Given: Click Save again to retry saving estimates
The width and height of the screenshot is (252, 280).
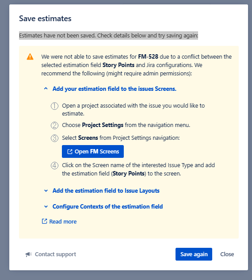Looking at the screenshot, I should (x=194, y=254).
